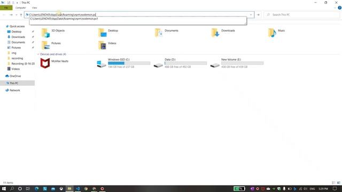Click the Search This PC box
The width and height of the screenshot is (342, 192).
point(302,14)
